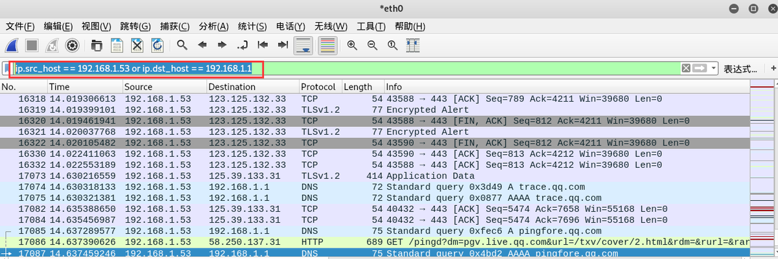Viewport: 778px width, 259px height.
Task: Expand the display filter history dropdown
Action: [714, 69]
